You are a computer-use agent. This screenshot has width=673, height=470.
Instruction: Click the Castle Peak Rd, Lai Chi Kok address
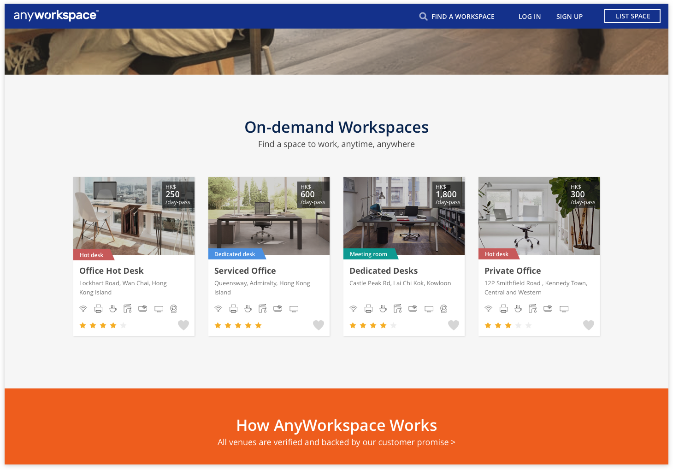[400, 283]
